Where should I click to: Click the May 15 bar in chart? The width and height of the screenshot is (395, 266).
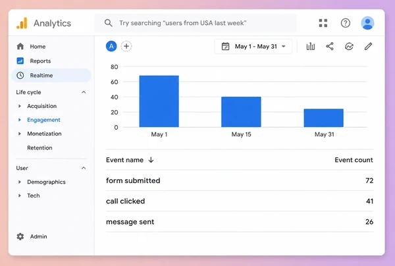[241, 112]
